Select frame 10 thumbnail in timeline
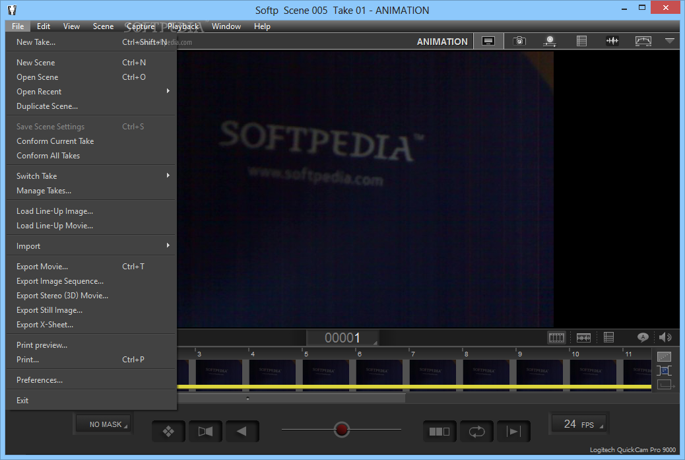685x460 pixels. (593, 372)
